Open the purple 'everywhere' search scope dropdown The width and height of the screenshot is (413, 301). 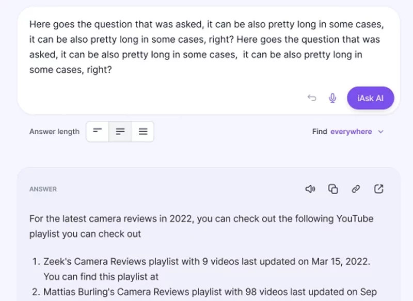click(x=351, y=132)
